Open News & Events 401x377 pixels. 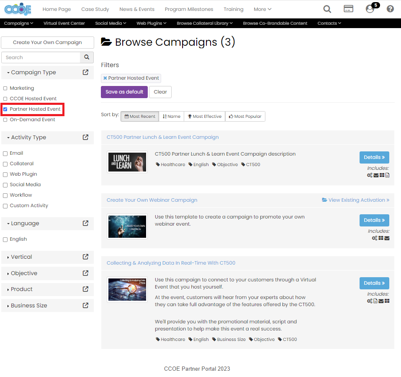(x=137, y=9)
